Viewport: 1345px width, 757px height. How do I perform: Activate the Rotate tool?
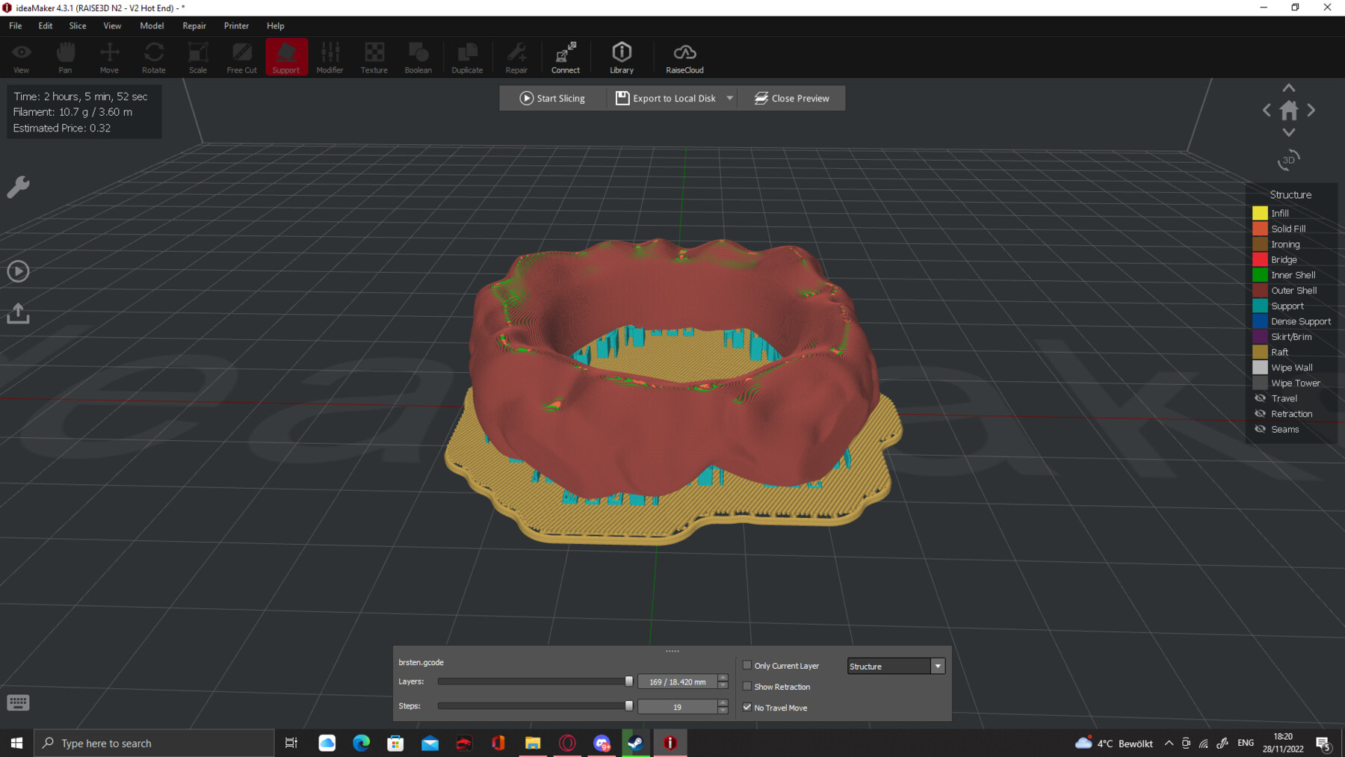click(x=153, y=56)
